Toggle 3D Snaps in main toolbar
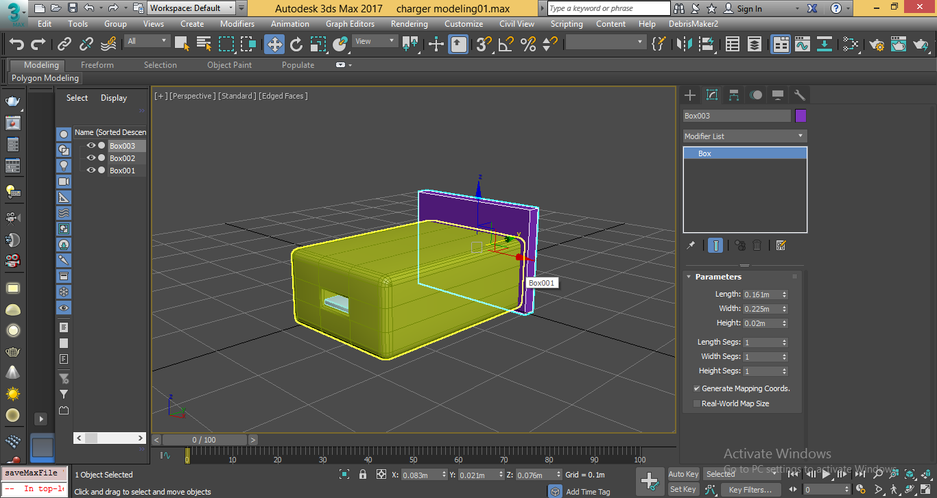937x498 pixels. 484,45
